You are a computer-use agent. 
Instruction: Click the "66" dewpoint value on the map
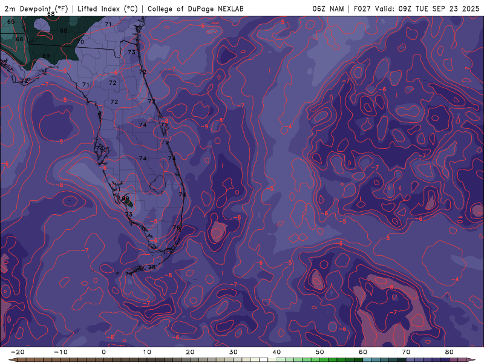[x=19, y=39]
